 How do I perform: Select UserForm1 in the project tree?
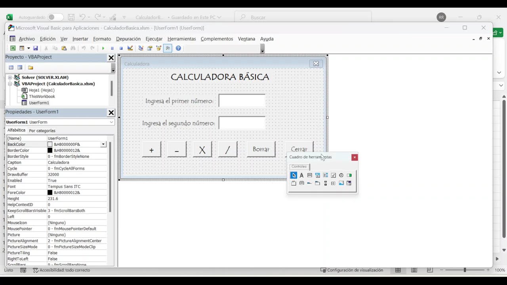point(39,103)
